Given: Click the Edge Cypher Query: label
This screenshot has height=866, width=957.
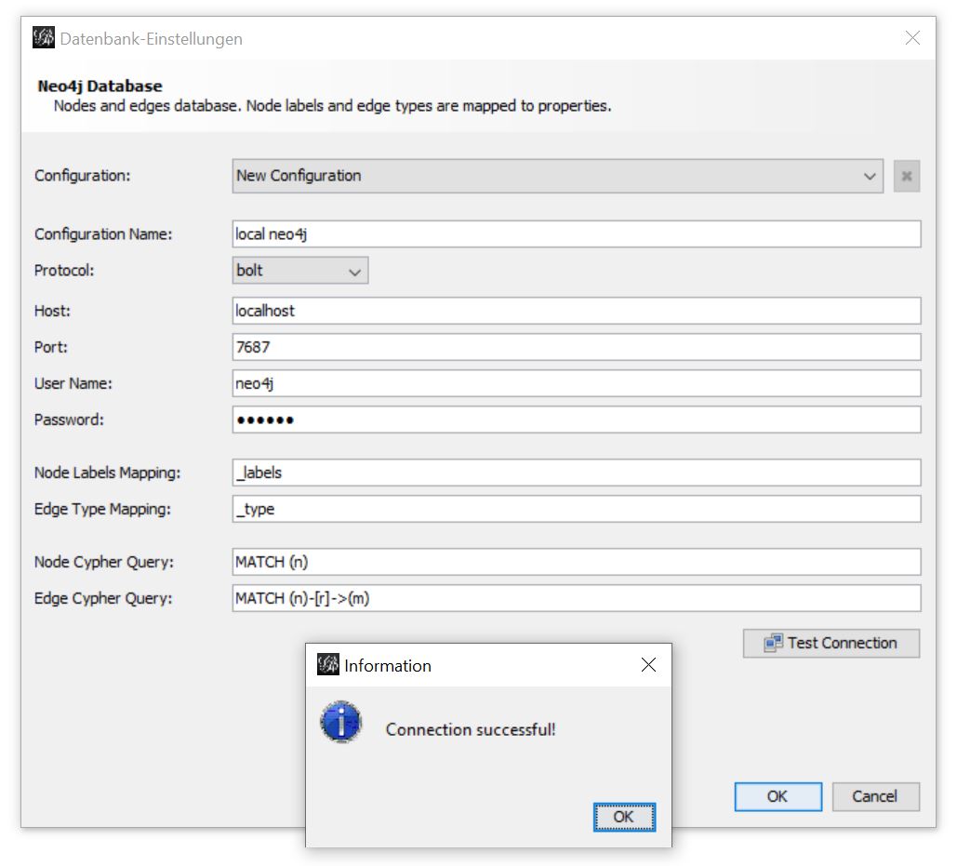Looking at the screenshot, I should click(x=103, y=598).
